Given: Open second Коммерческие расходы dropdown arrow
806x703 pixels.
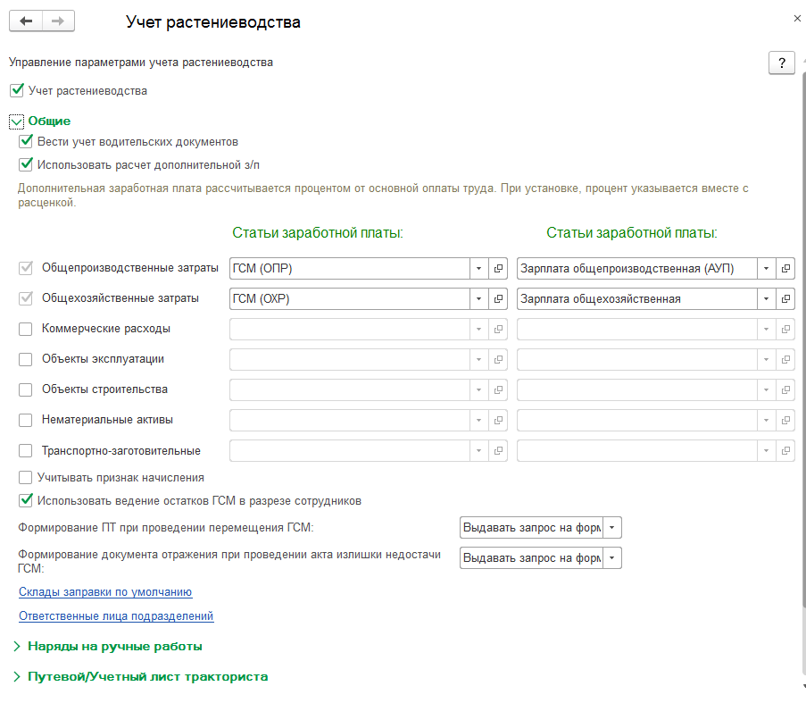Looking at the screenshot, I should point(766,329).
